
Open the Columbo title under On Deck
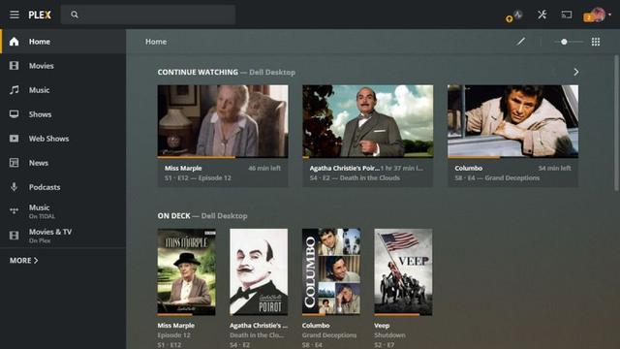pos(316,326)
